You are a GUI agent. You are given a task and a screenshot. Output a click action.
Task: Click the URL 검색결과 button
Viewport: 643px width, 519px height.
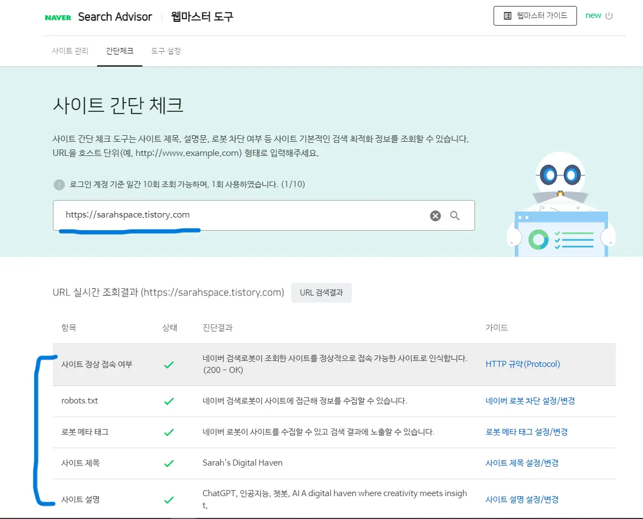pyautogui.click(x=321, y=293)
